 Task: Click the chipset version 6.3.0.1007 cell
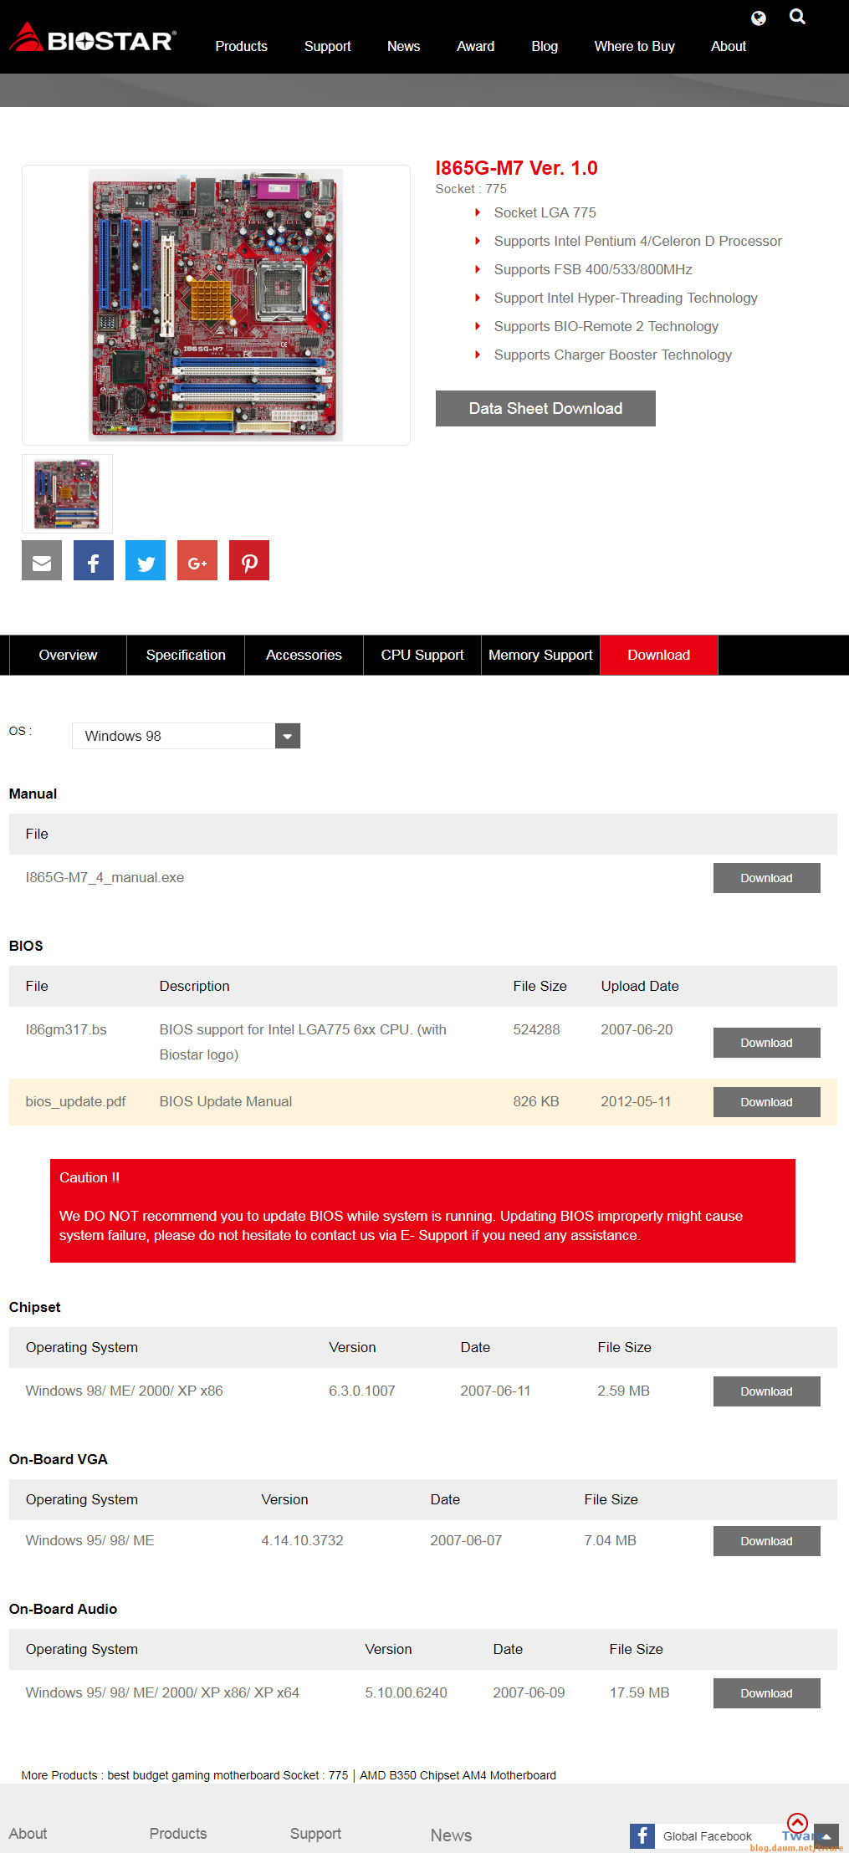[x=361, y=1391]
